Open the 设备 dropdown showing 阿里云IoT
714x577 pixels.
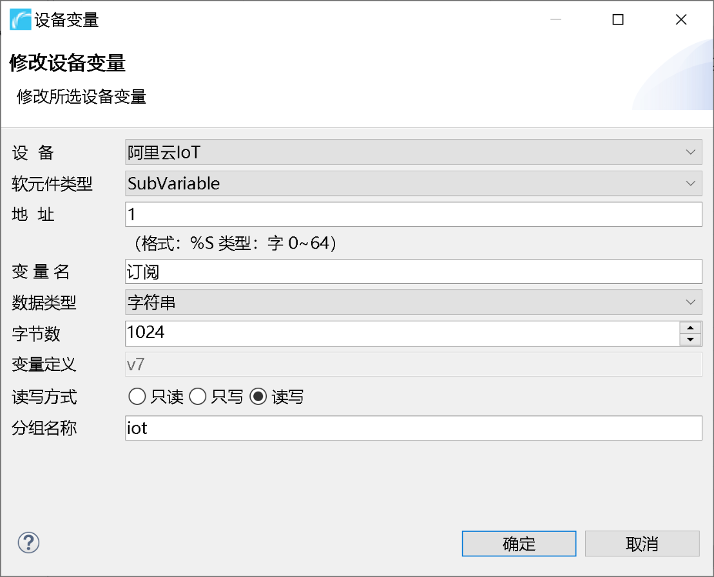(x=693, y=152)
